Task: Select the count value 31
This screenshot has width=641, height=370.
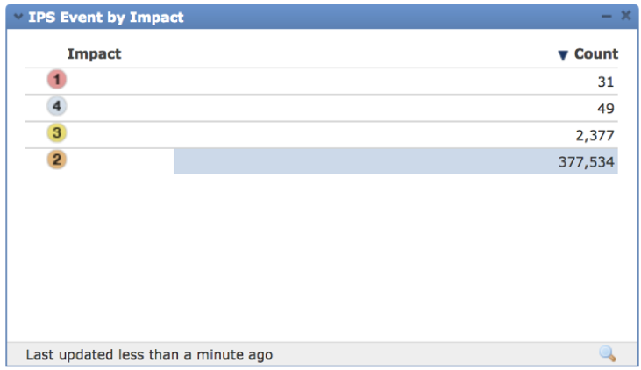Action: click(605, 82)
